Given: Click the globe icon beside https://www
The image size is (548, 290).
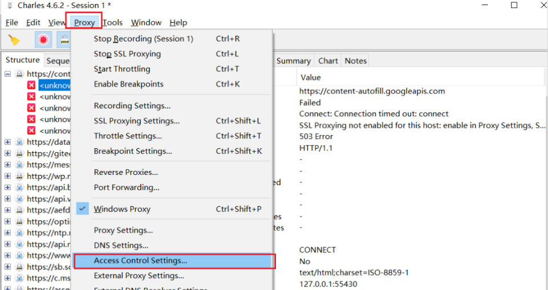Looking at the screenshot, I should click(19, 255).
